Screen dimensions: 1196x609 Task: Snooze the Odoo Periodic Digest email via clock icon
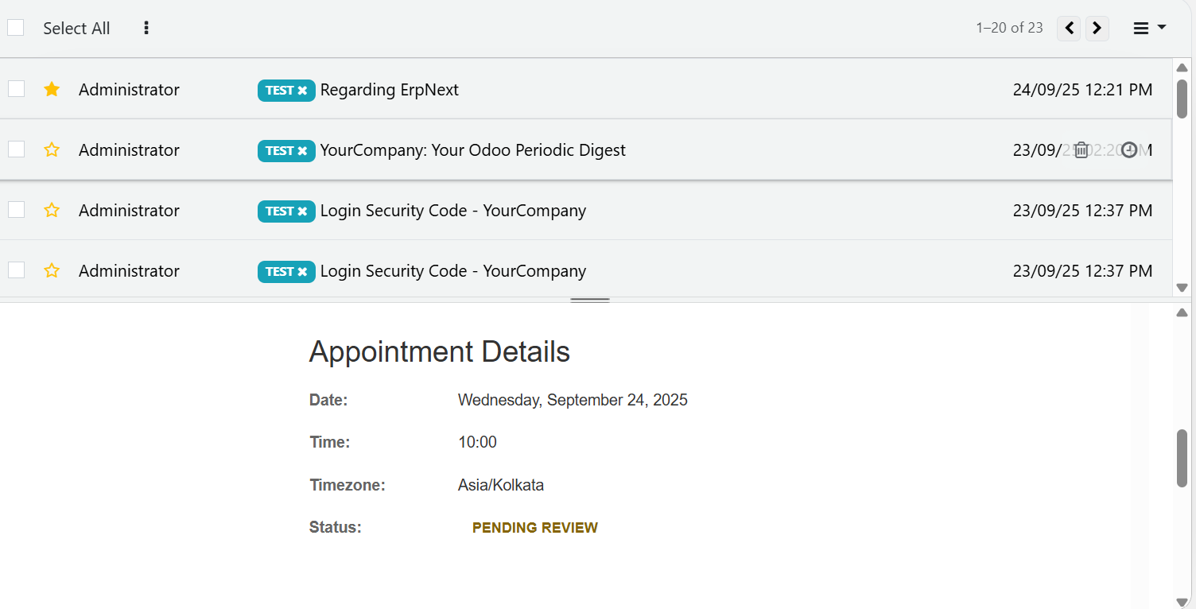(x=1129, y=149)
